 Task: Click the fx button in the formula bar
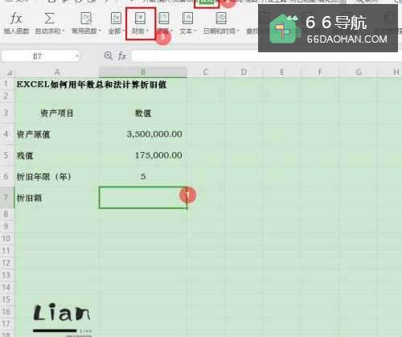122,55
